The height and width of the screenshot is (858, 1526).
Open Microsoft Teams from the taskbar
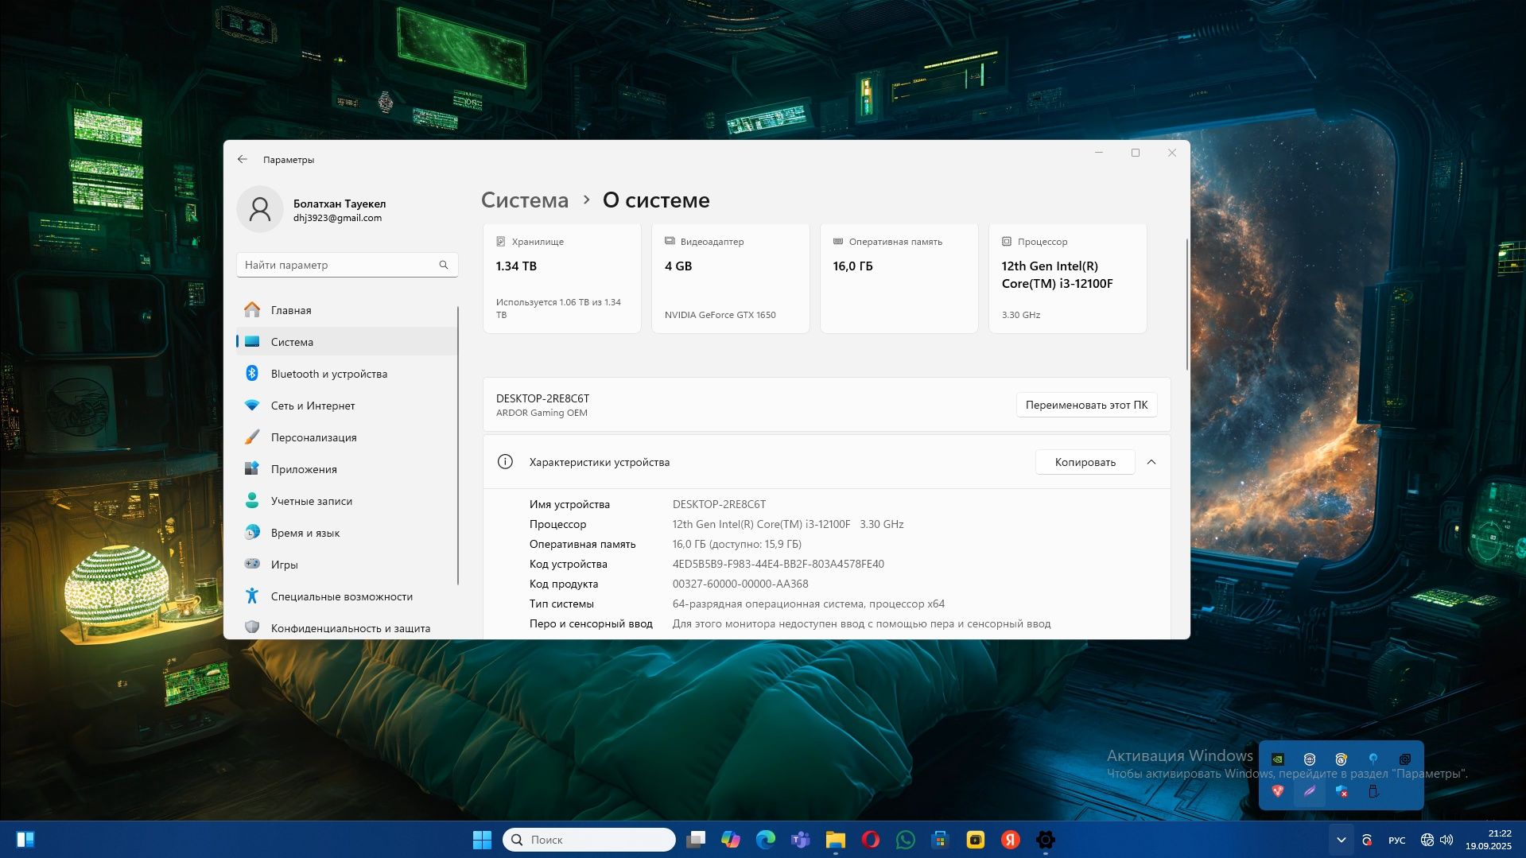tap(801, 840)
